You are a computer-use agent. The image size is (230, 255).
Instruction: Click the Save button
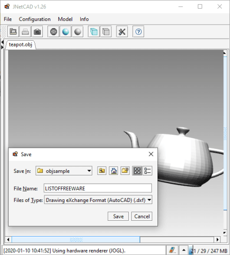pyautogui.click(x=118, y=216)
